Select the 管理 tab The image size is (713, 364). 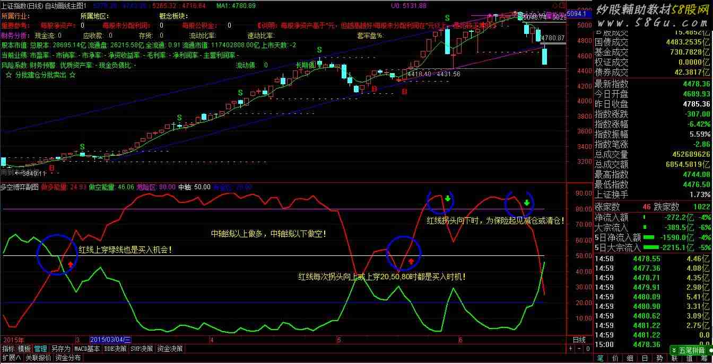point(41,349)
